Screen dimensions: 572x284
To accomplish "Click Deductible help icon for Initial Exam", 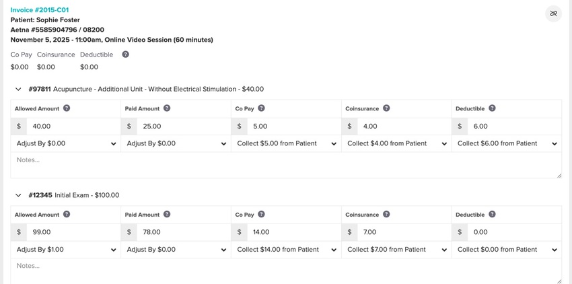I will 492,214.
